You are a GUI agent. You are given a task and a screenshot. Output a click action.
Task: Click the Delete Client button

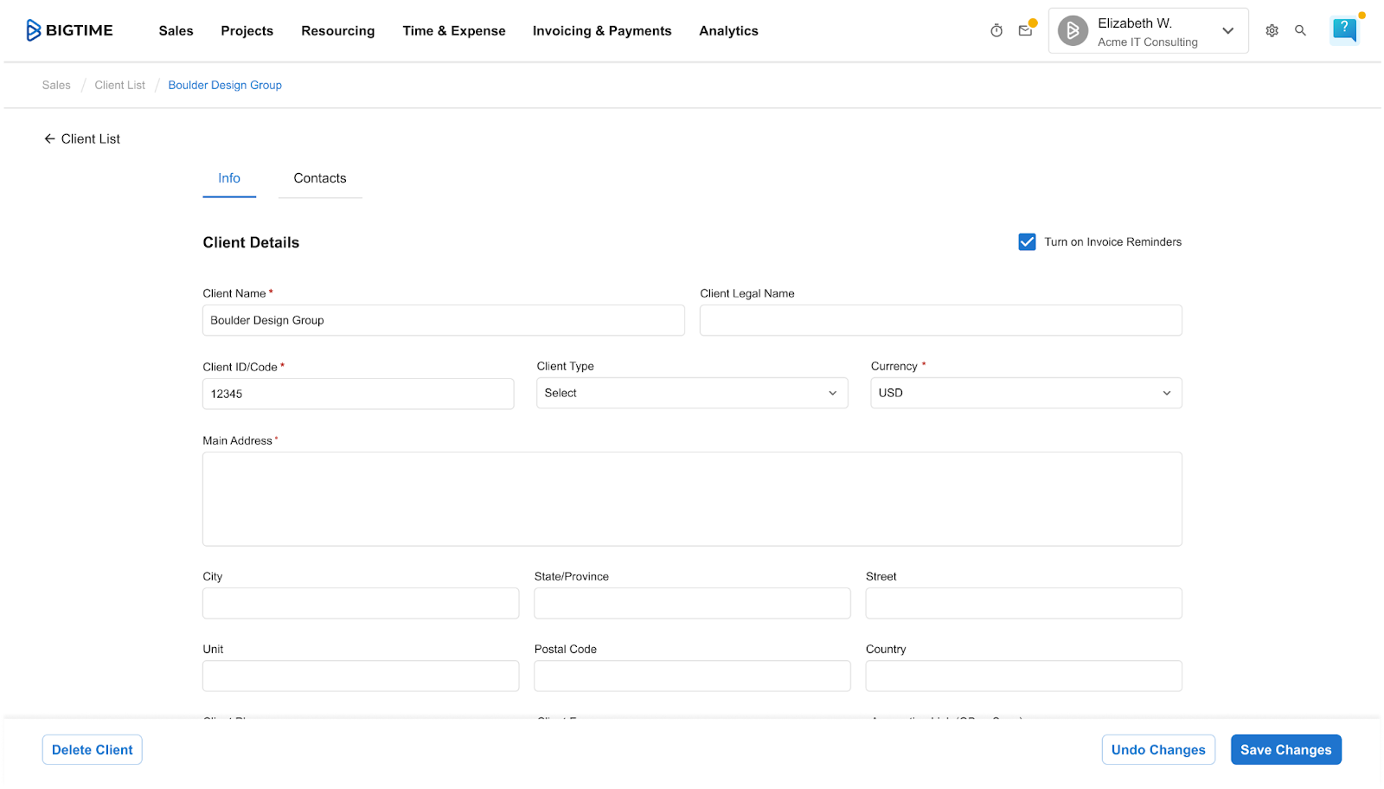[x=92, y=750]
